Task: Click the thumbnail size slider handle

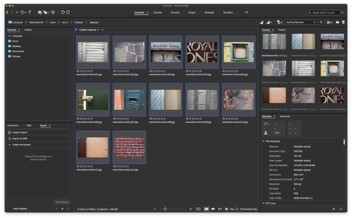Action: [165, 209]
